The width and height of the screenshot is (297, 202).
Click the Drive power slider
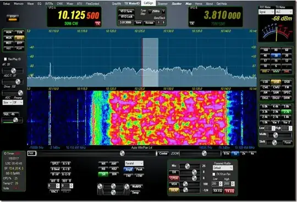(x=13, y=93)
